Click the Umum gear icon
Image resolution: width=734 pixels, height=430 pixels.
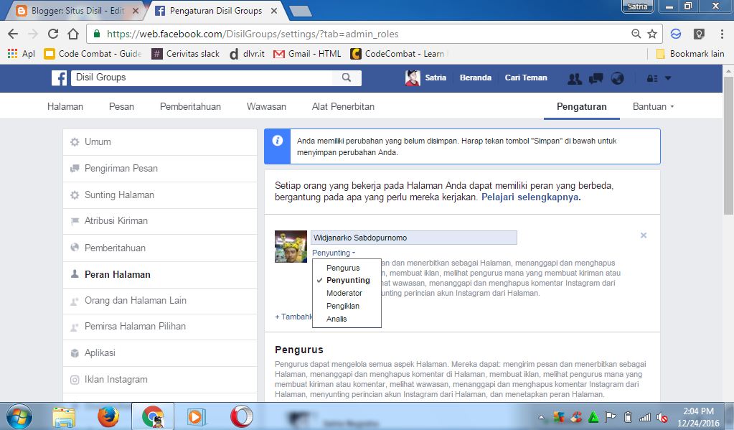pyautogui.click(x=75, y=142)
